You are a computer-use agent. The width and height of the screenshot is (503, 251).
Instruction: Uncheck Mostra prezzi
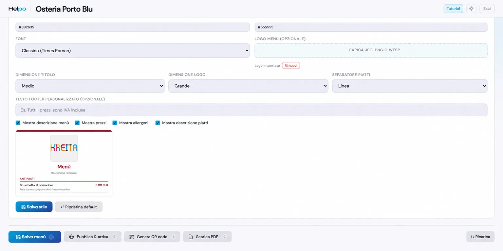(x=77, y=123)
